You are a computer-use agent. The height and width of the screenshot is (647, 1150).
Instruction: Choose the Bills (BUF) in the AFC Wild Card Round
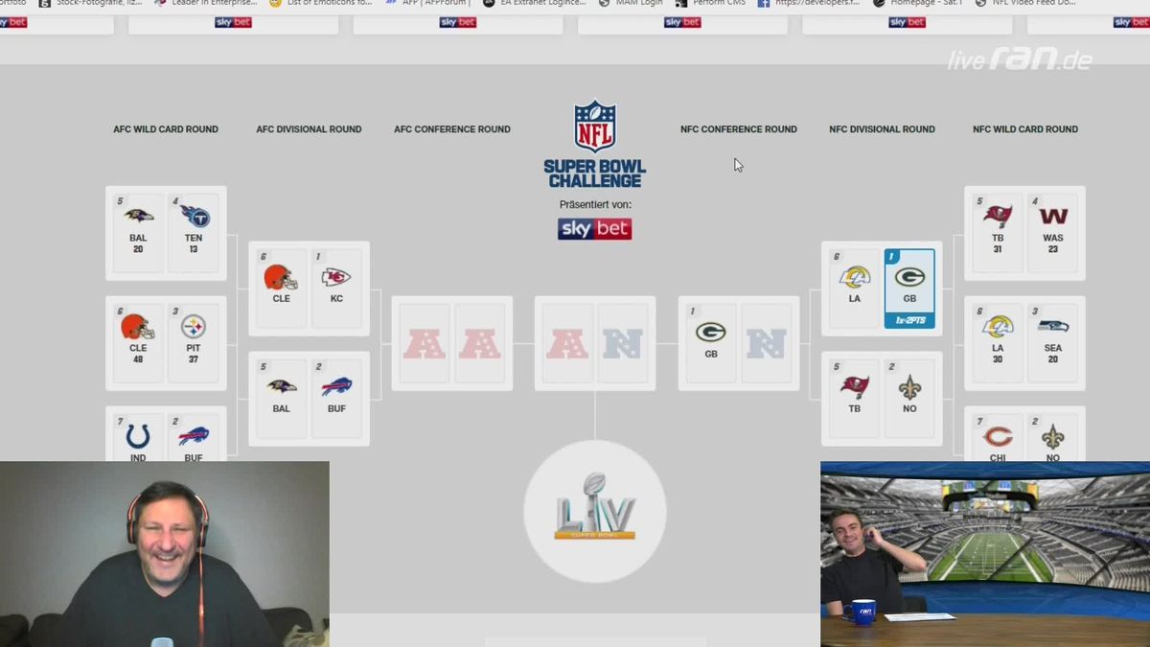point(194,437)
